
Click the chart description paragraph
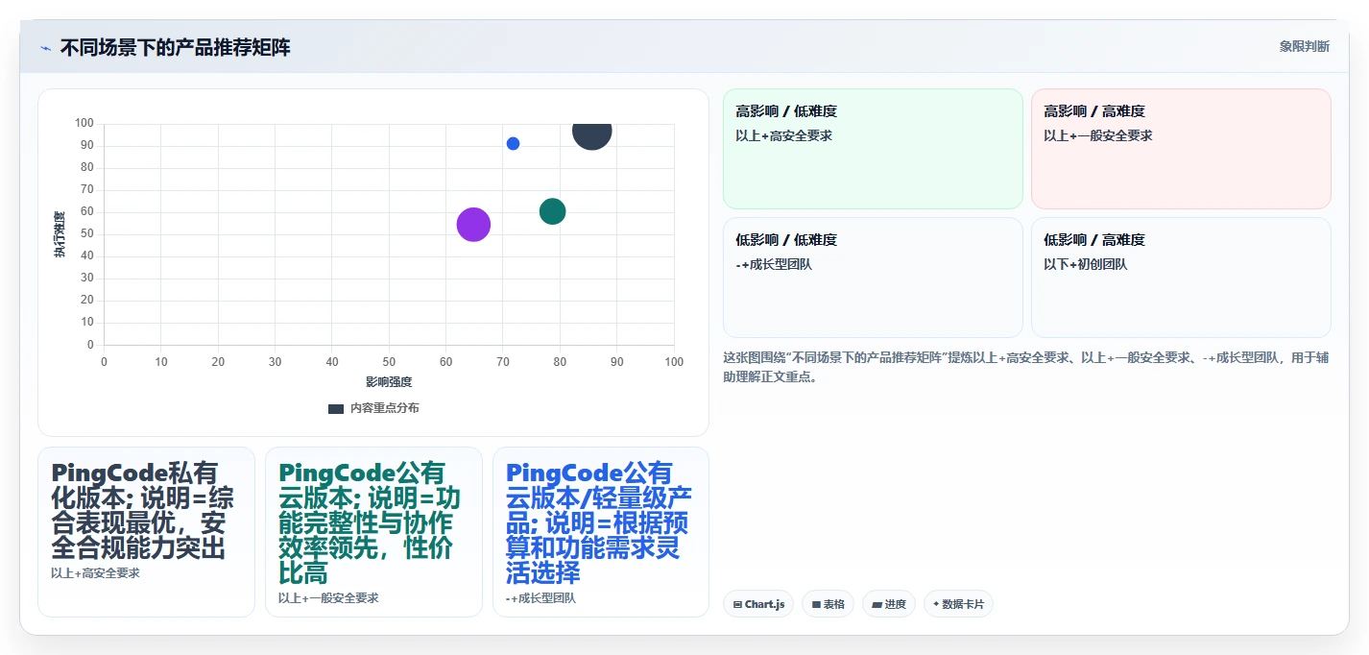point(1026,367)
